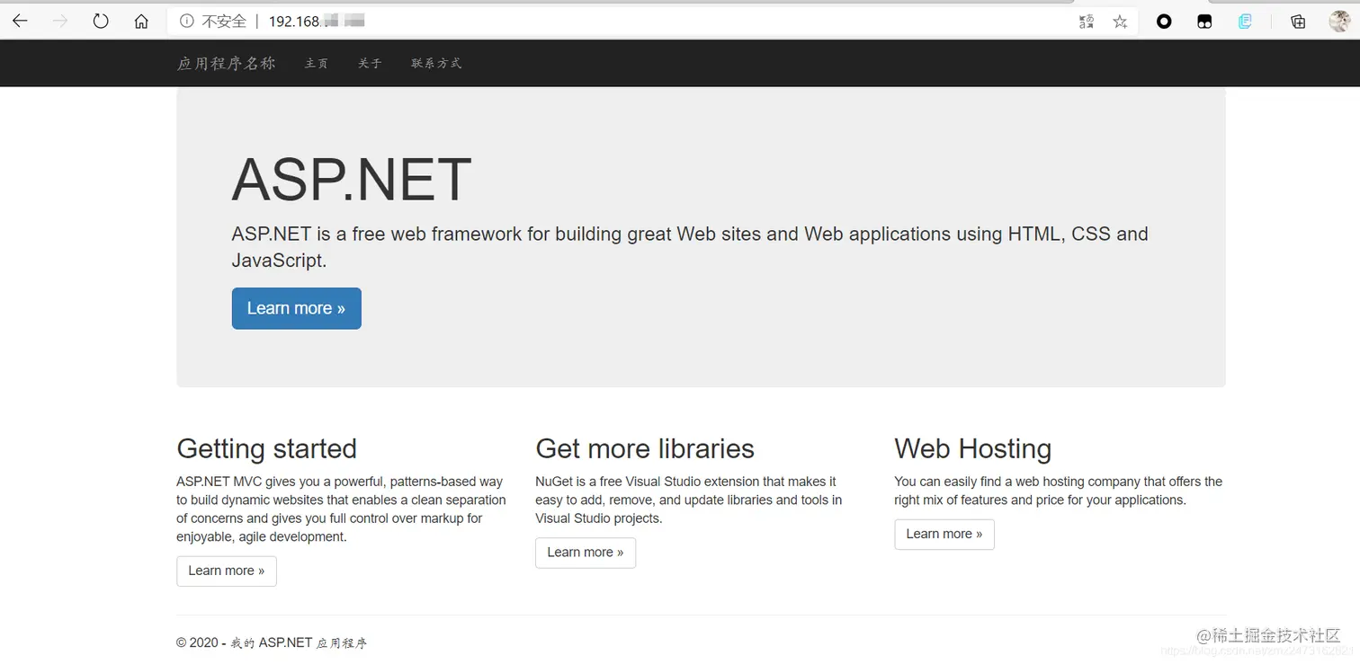Screen dimensions: 1360x664
Task: Click the paragraph starting 'ASP.NET MVC gives you'
Action: 341,509
